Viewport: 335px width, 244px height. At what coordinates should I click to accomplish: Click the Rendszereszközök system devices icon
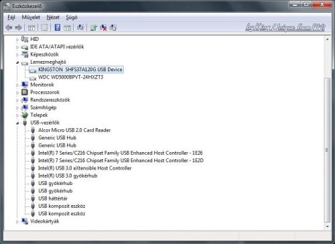point(25,100)
